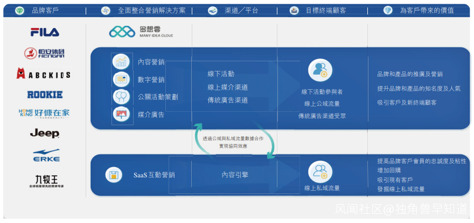Click the 透過公域與私域流量數據合作 text
Screen dimensions: 474x223
pos(233,139)
